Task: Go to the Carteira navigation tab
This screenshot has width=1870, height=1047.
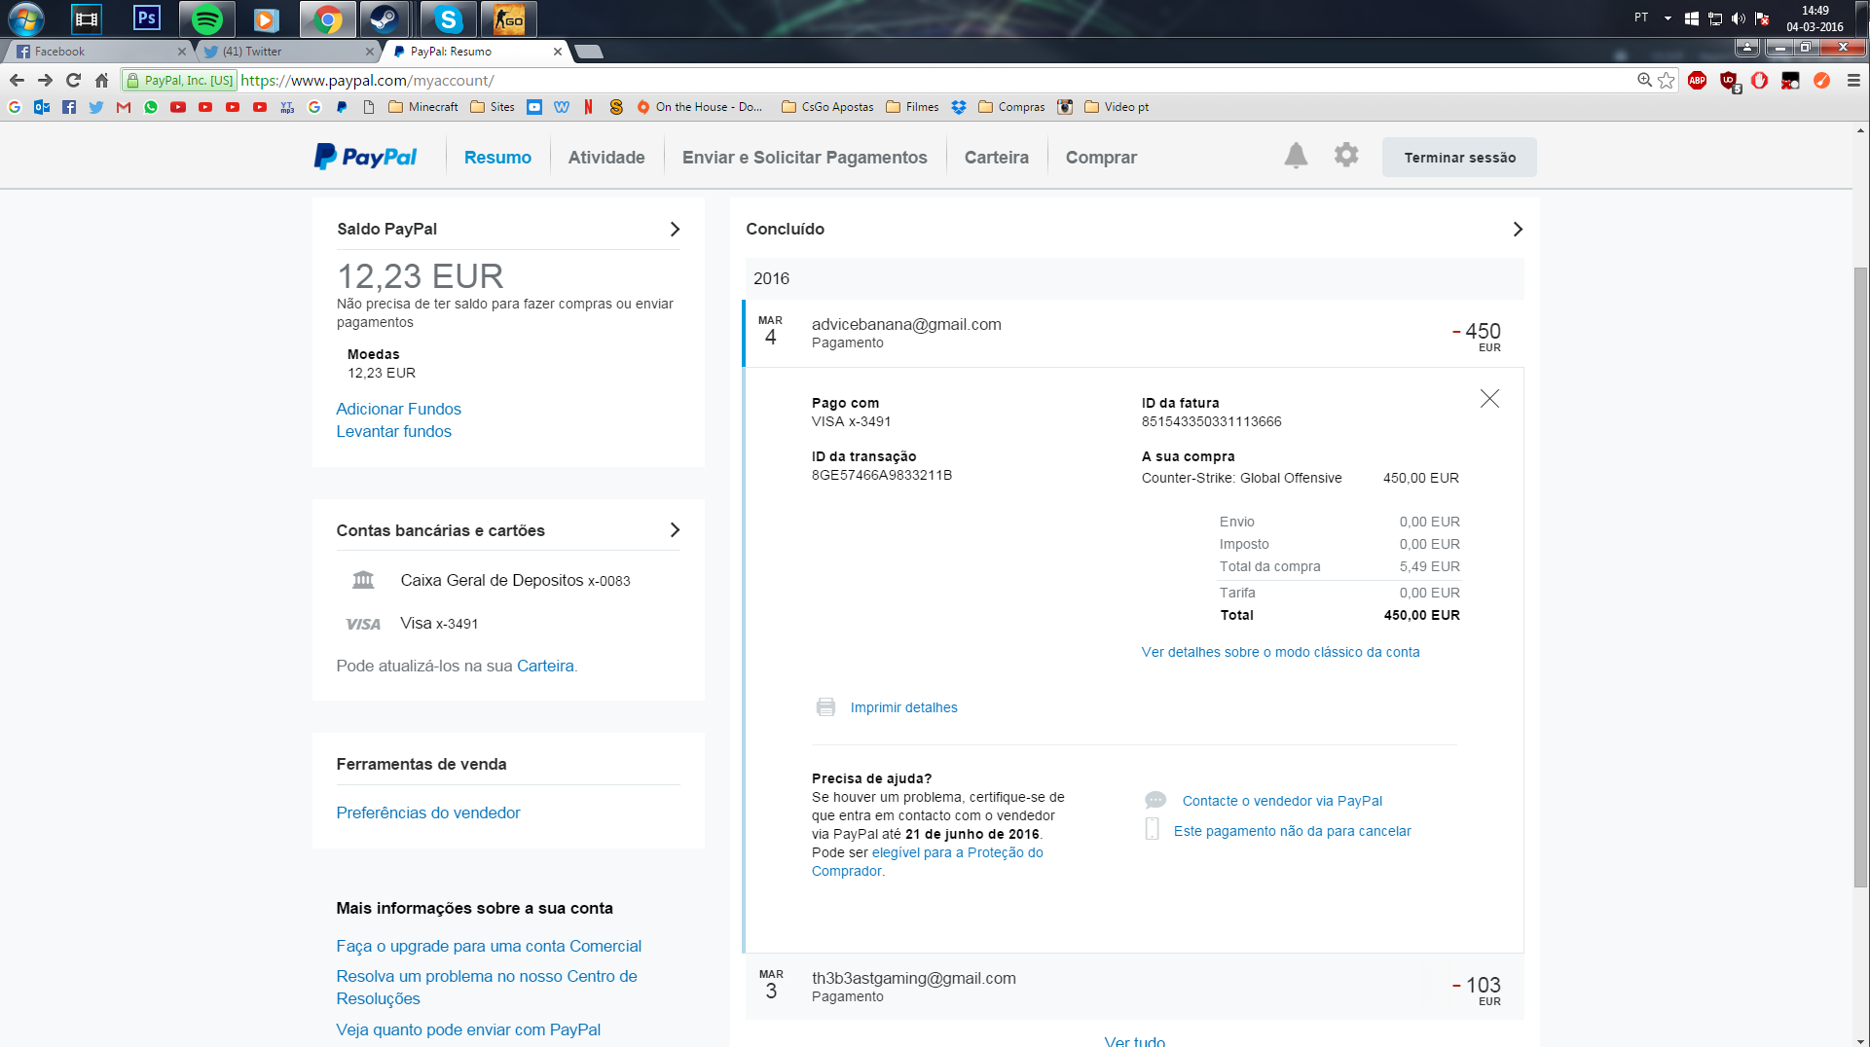Action: click(x=996, y=158)
